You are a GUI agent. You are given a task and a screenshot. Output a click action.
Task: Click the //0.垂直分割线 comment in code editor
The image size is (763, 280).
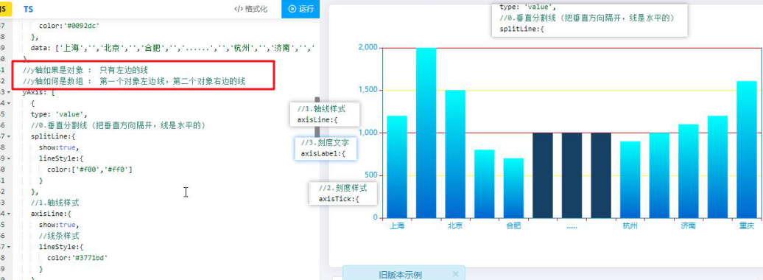tap(119, 125)
